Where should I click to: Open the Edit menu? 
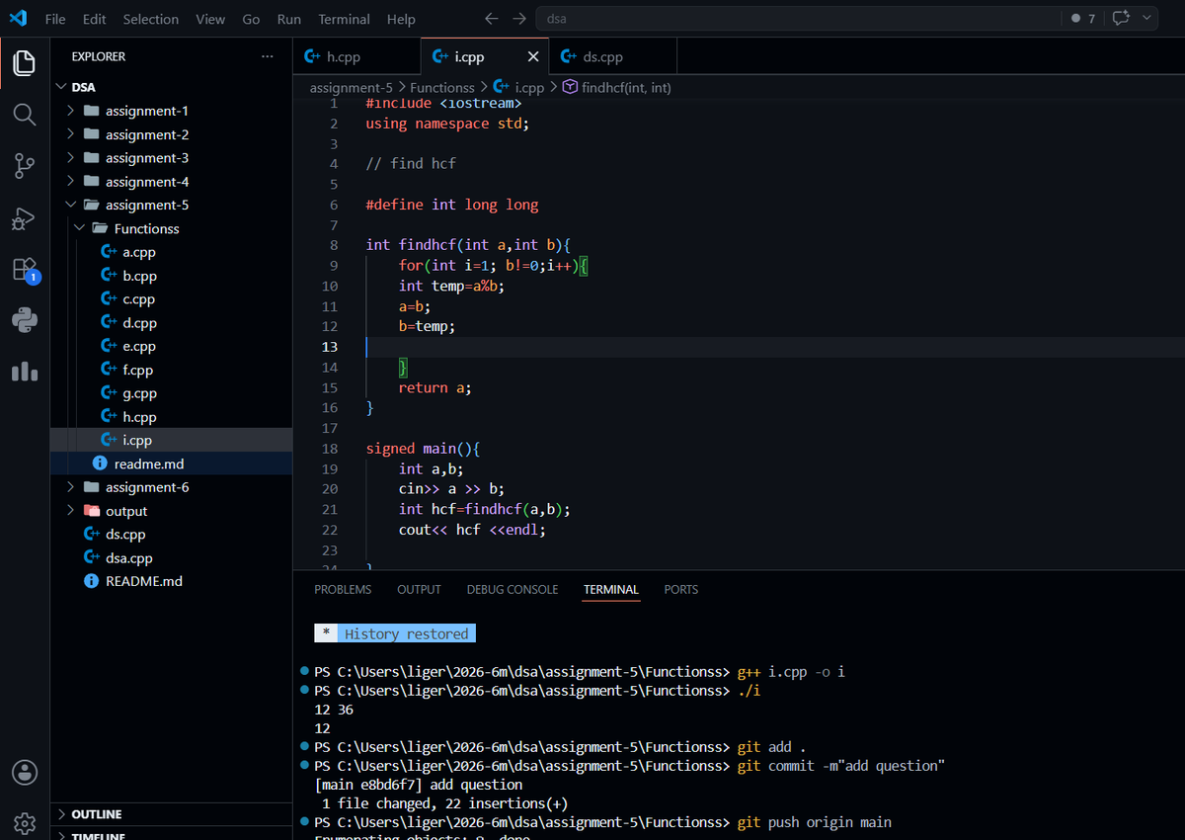point(95,19)
